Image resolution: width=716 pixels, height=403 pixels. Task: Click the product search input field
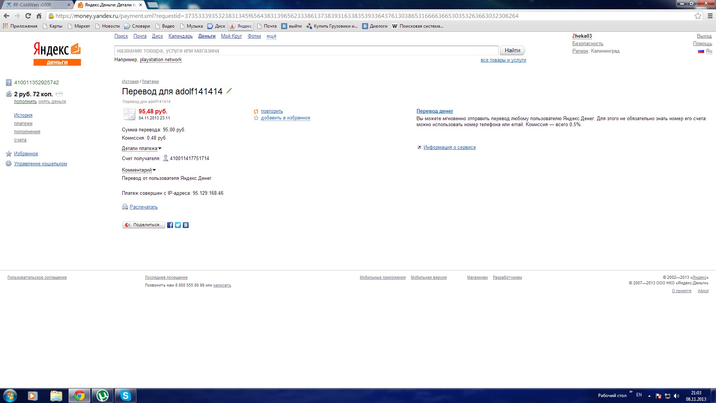click(x=306, y=50)
